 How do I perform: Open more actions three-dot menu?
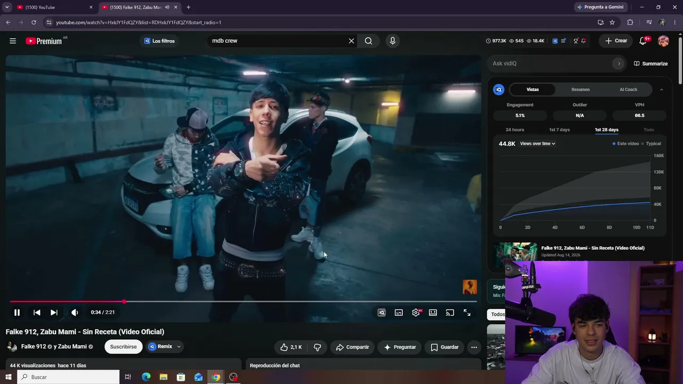(474, 347)
